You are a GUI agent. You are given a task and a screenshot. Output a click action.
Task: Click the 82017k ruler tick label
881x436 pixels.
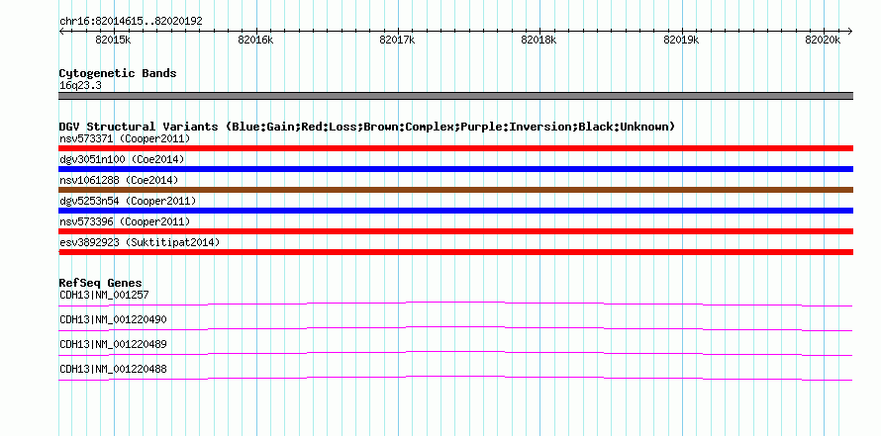(x=397, y=40)
